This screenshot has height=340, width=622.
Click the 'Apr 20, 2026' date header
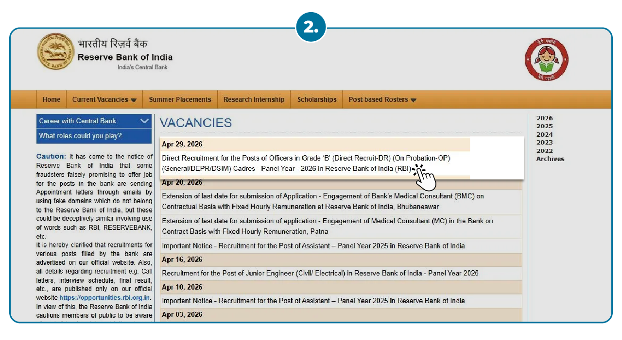(182, 183)
